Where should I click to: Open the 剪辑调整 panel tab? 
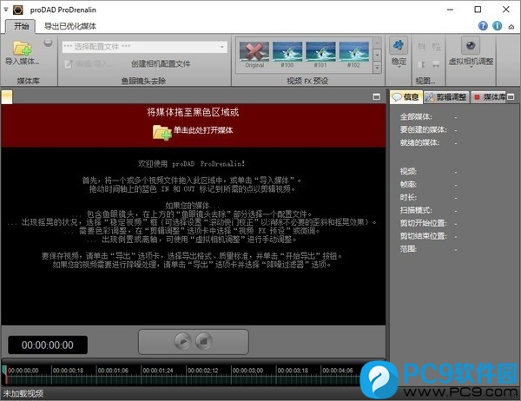point(446,97)
